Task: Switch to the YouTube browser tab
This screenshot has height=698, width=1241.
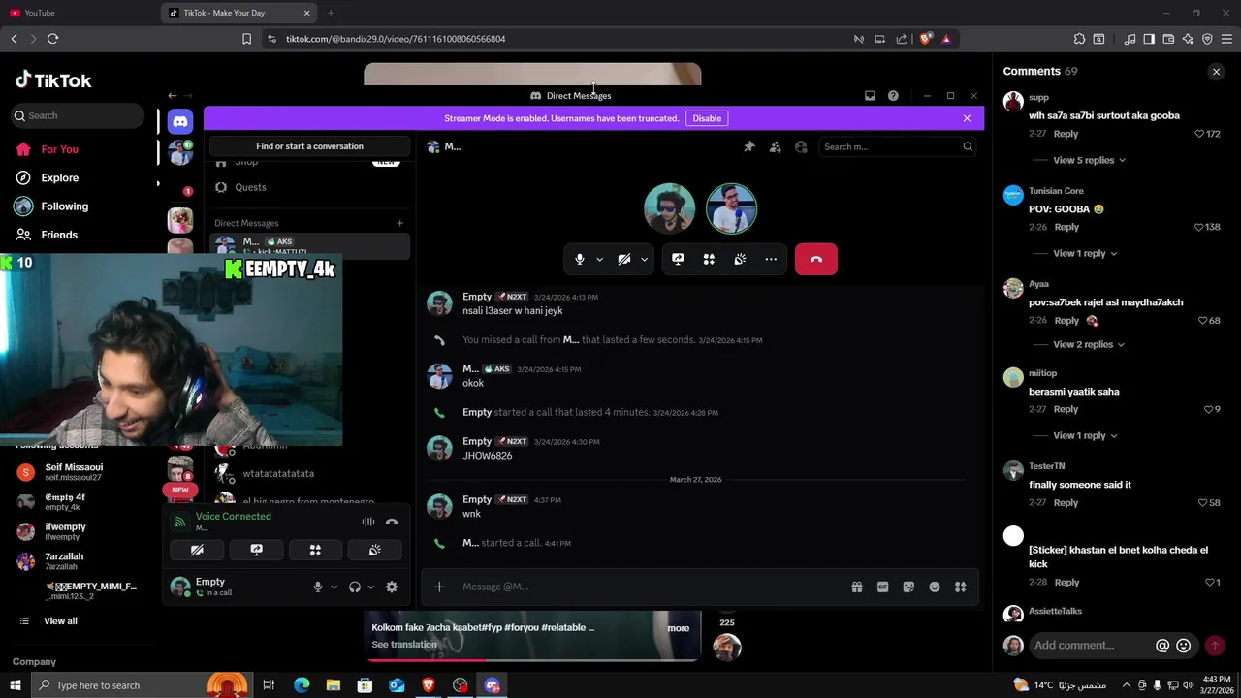Action: coord(78,13)
